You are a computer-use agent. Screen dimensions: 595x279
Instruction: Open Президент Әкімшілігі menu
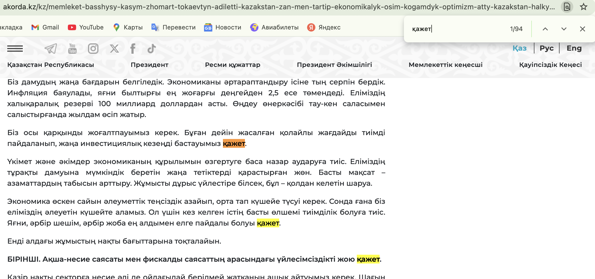[x=335, y=65]
